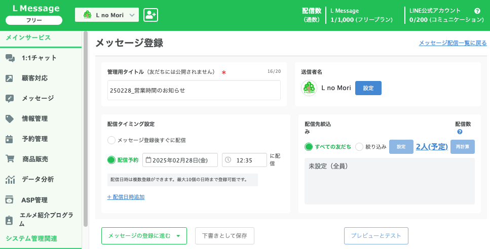490x249 pixels.
Task: Click the add friend icon beside account selector
Action: (150, 15)
